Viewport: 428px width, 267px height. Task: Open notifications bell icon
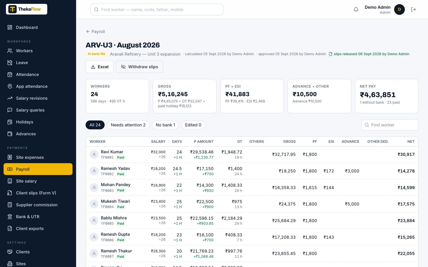(x=356, y=10)
